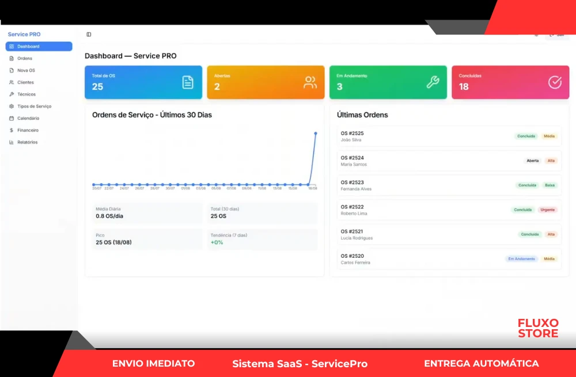Click the Service PRO logo link
The height and width of the screenshot is (377, 576).
24,35
